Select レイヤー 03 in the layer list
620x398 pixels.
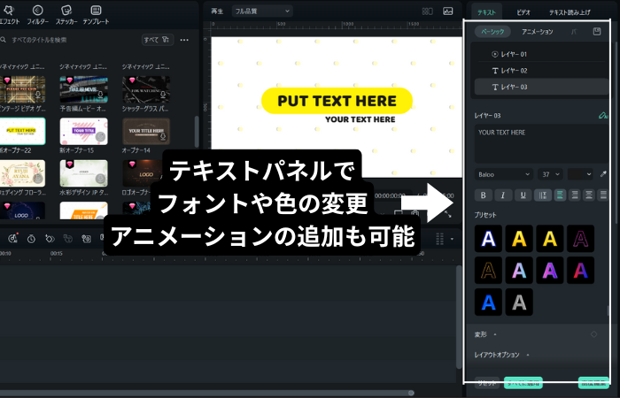(x=542, y=87)
